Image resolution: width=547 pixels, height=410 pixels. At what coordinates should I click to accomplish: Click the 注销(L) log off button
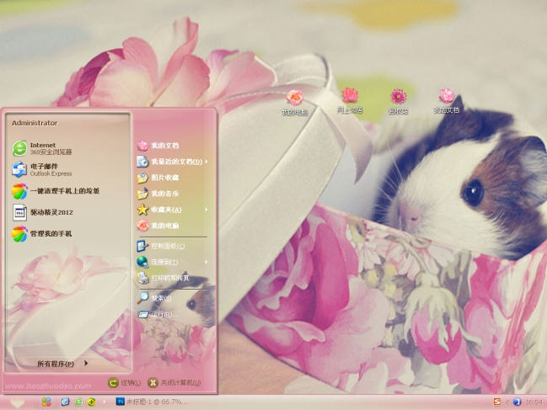(x=125, y=382)
